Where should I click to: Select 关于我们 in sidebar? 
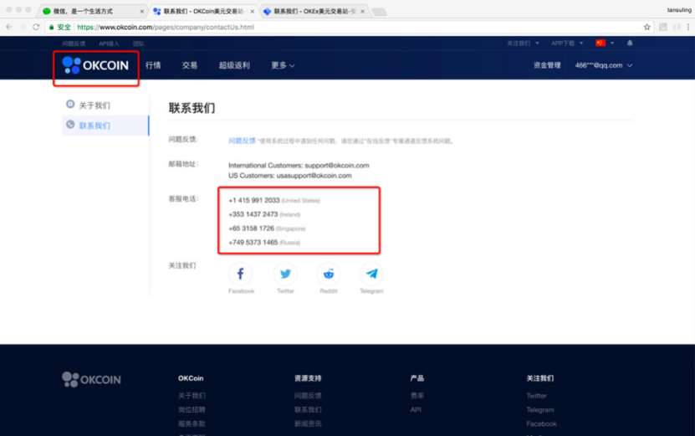pyautogui.click(x=94, y=105)
